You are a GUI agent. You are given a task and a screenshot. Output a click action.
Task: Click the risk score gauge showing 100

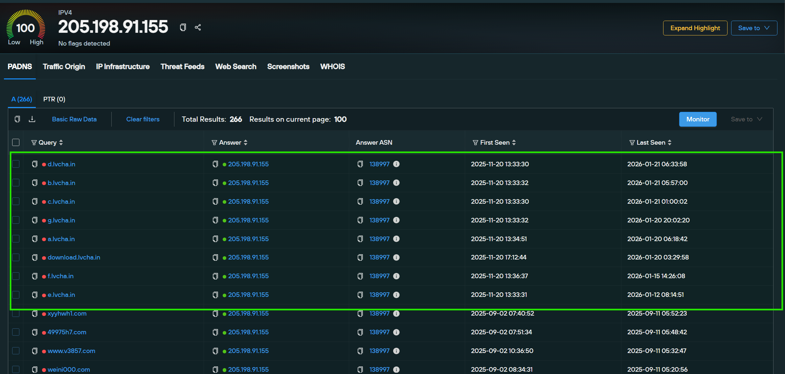(26, 28)
